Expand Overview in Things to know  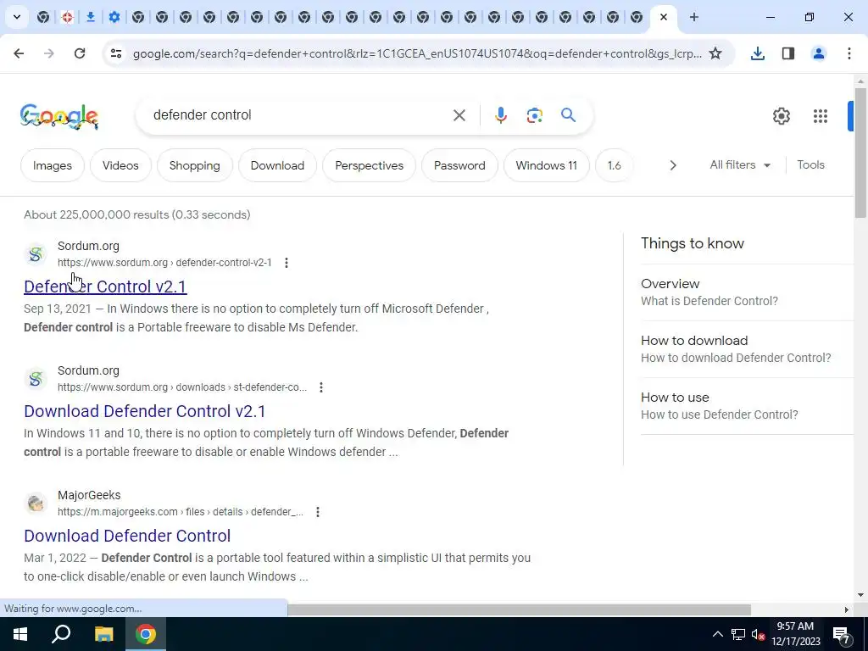click(x=747, y=292)
